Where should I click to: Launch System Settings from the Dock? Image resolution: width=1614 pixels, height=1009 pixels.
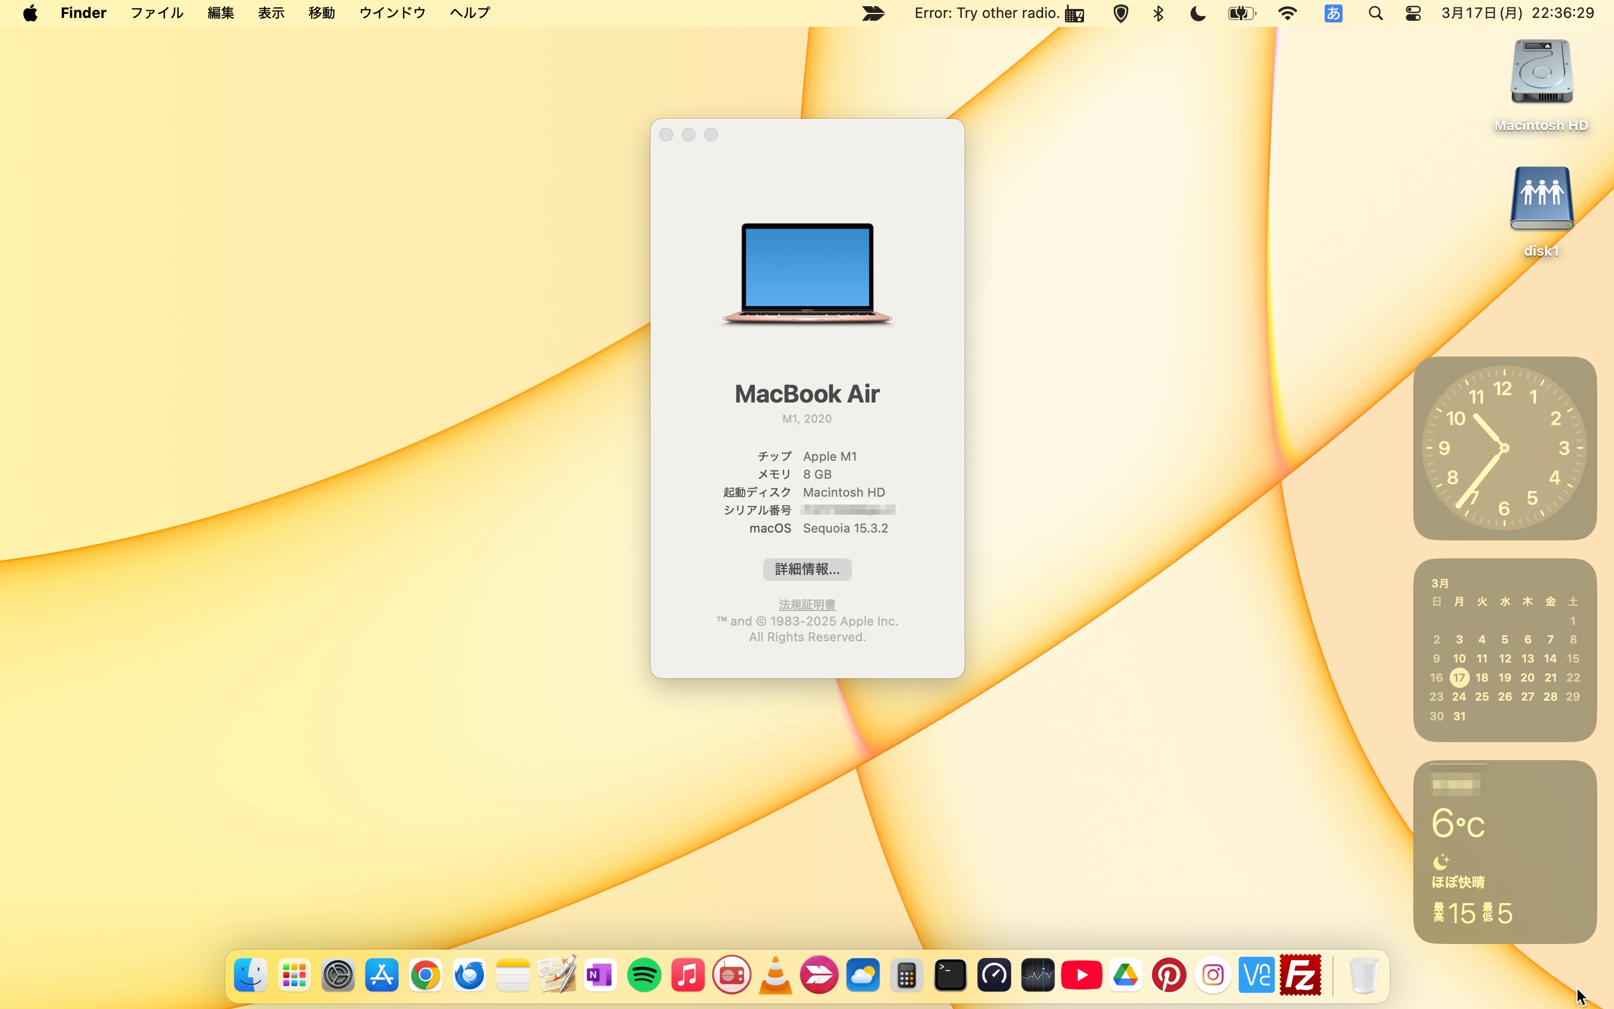tap(338, 975)
